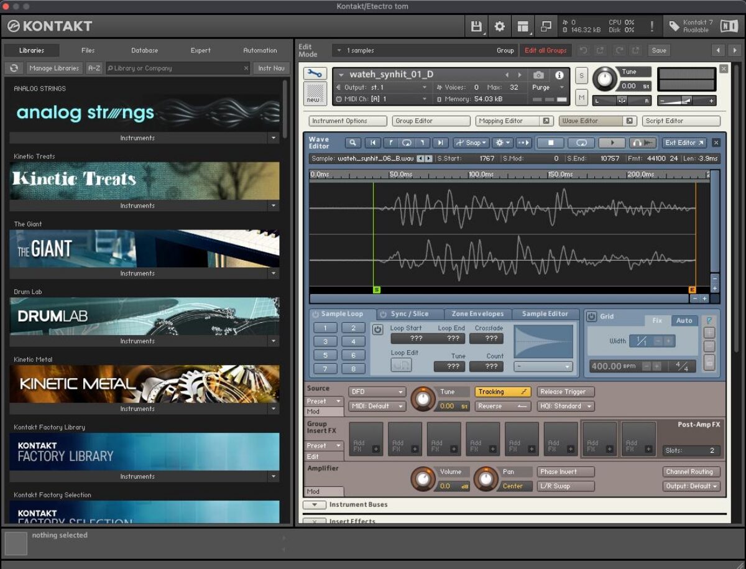This screenshot has width=746, height=569.
Task: Click the loop end jump icon
Action: [423, 142]
